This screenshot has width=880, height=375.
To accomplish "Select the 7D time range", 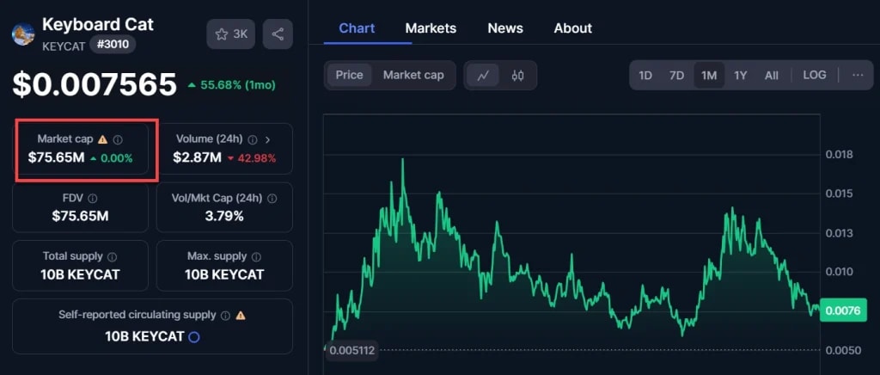I will coord(677,75).
